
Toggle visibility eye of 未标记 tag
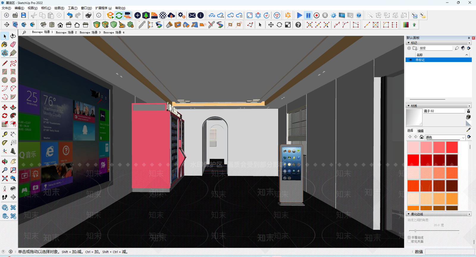[x=411, y=60]
